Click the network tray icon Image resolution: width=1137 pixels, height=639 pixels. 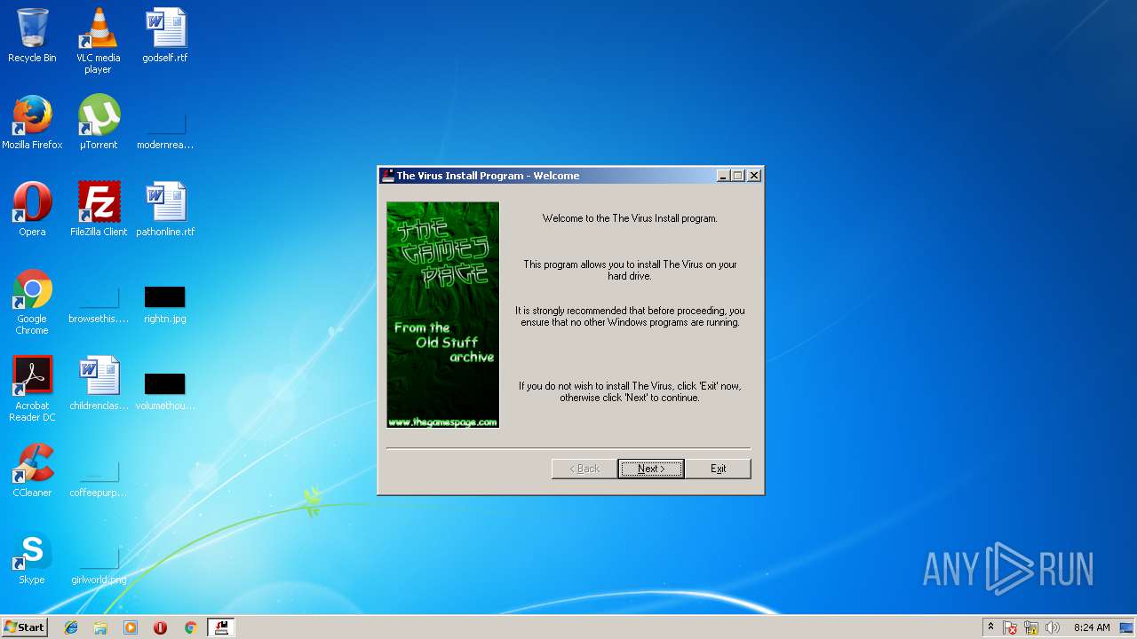(x=1031, y=627)
